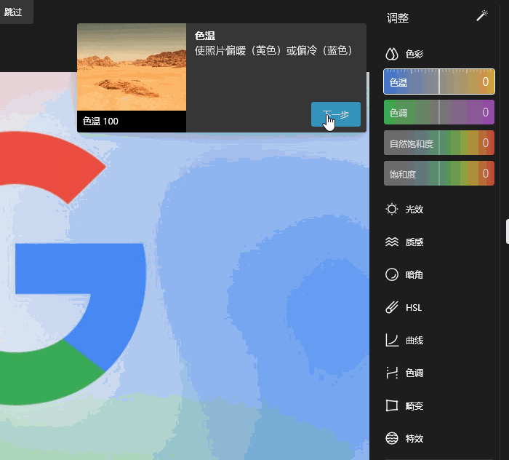Click the bold 色温 tooltip heading
The height and width of the screenshot is (460, 509).
[205, 36]
